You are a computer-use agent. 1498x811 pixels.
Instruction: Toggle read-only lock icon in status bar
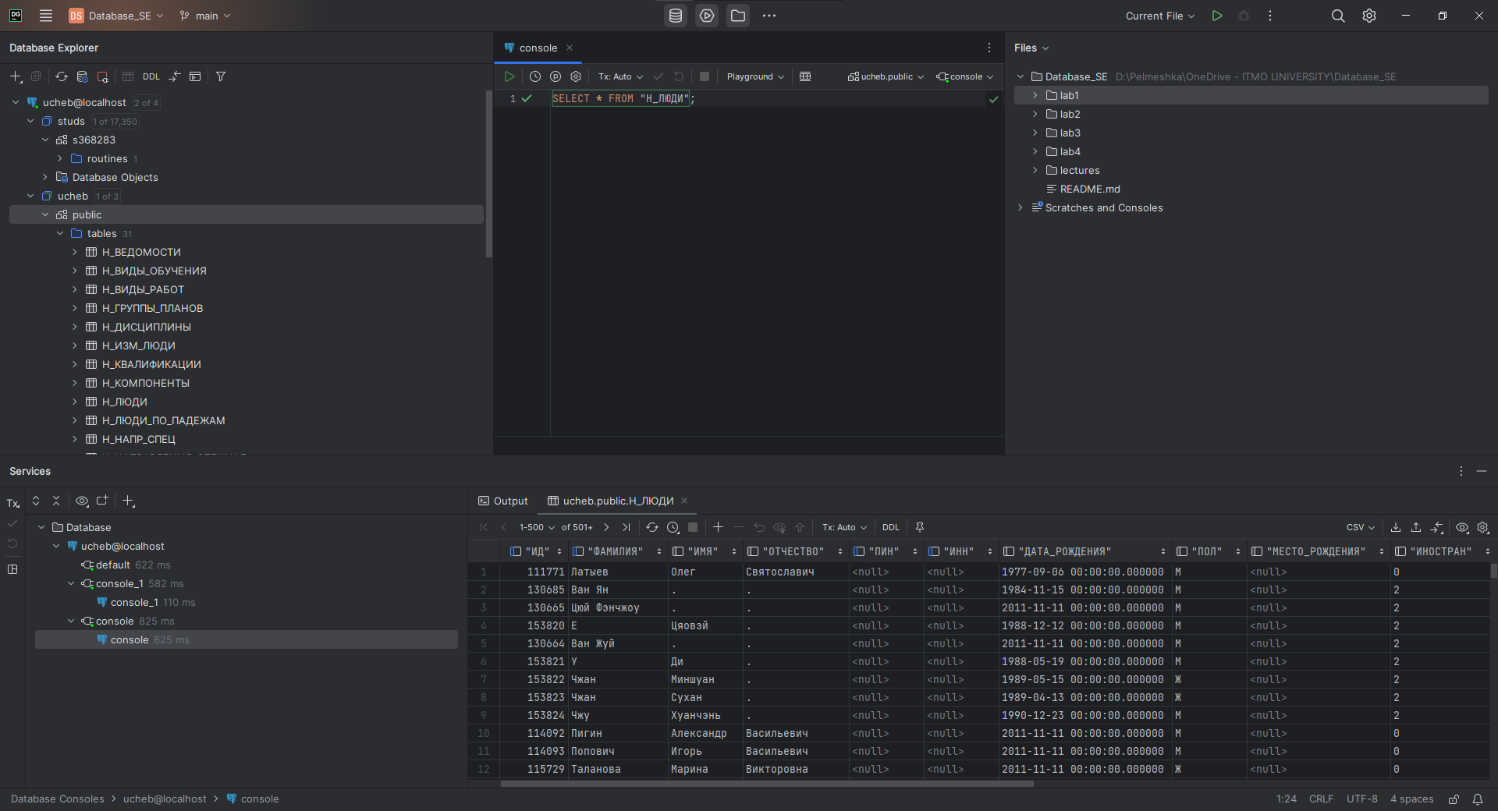coord(1454,799)
